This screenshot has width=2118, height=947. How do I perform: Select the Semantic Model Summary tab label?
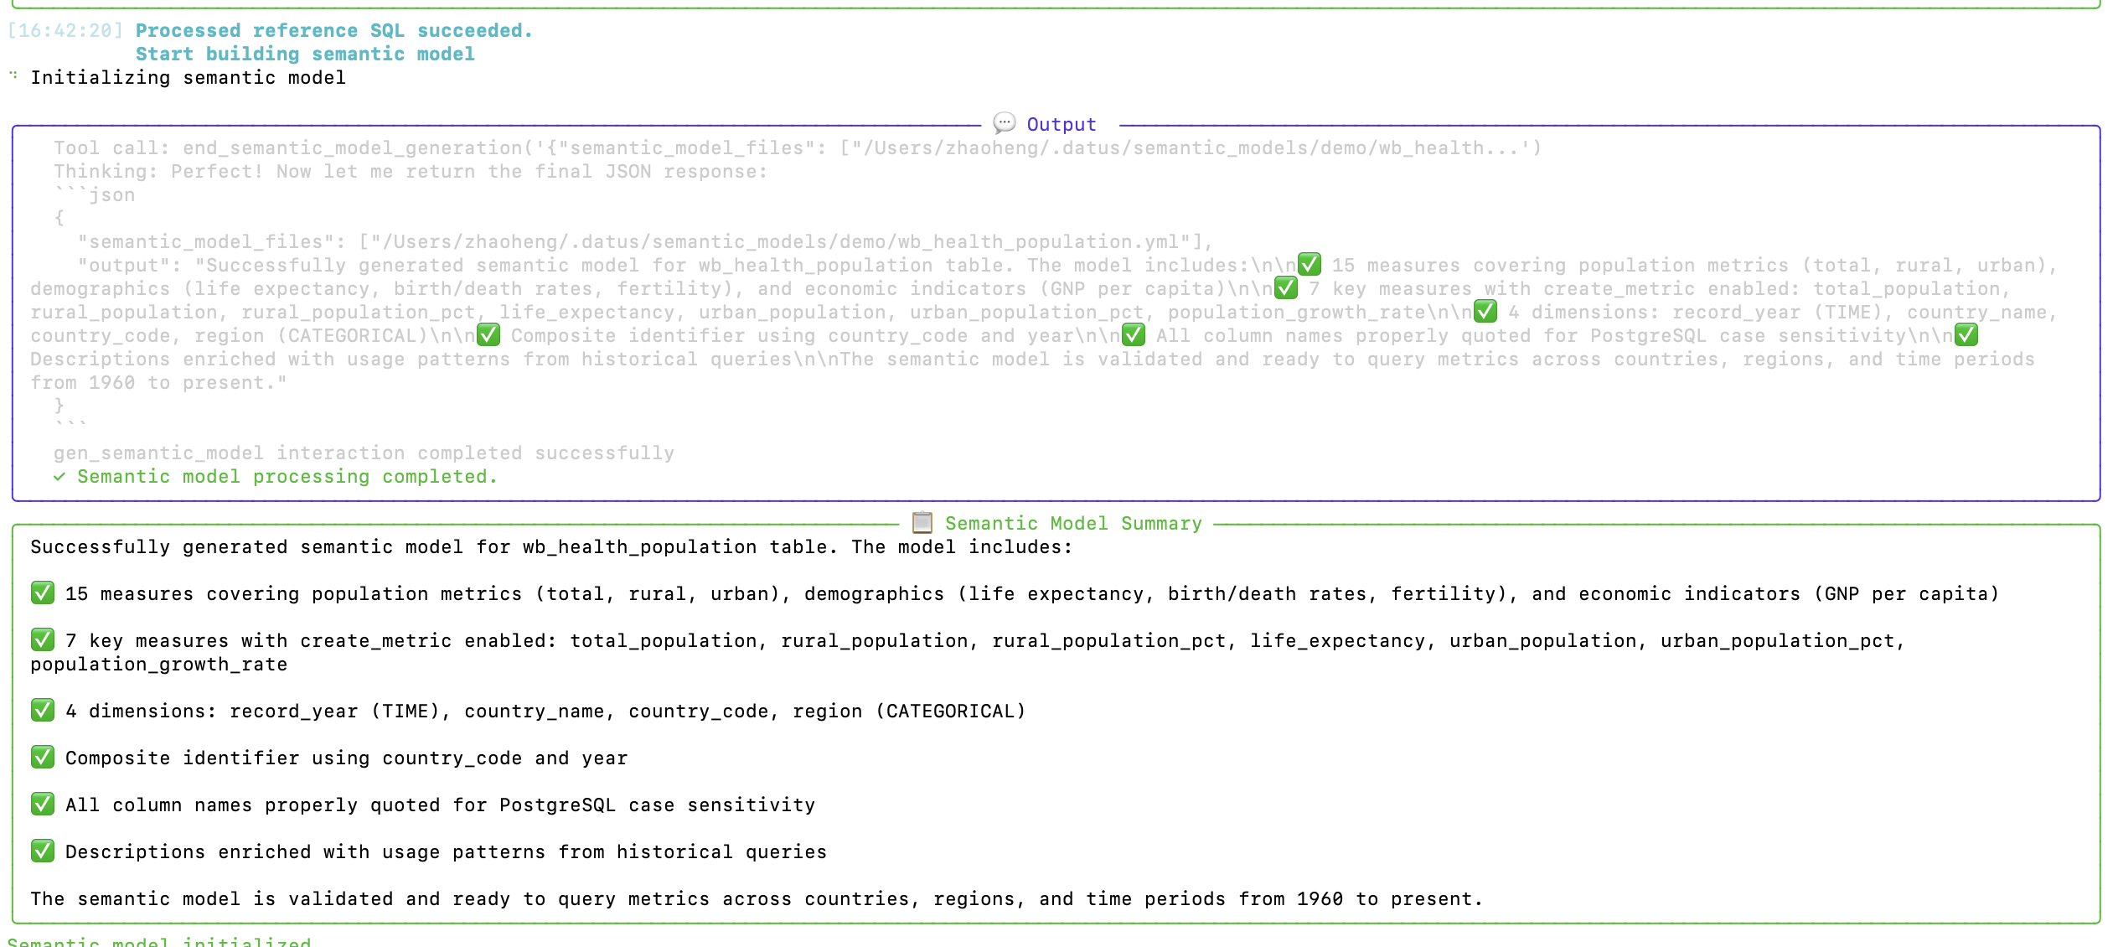pos(1074,522)
